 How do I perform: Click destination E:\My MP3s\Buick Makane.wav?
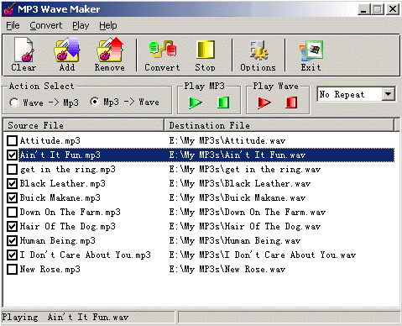pyautogui.click(x=238, y=197)
